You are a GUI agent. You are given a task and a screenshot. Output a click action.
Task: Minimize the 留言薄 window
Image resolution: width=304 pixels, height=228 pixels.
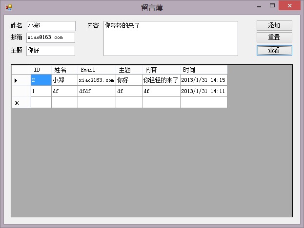click(258, 6)
